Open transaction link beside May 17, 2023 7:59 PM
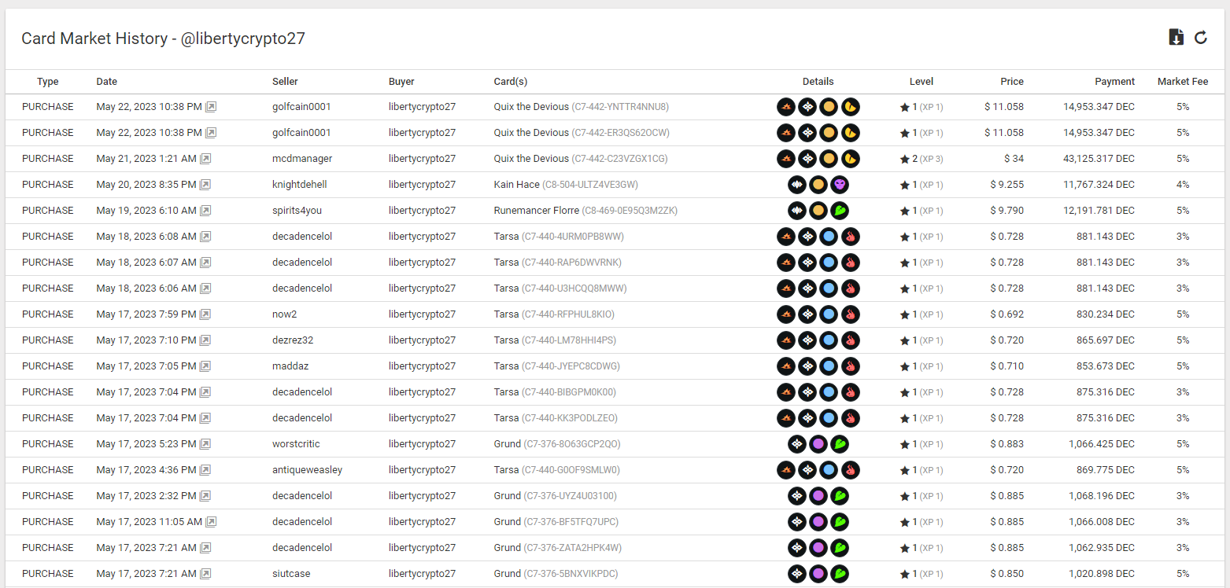Image resolution: width=1230 pixels, height=588 pixels. coord(205,314)
